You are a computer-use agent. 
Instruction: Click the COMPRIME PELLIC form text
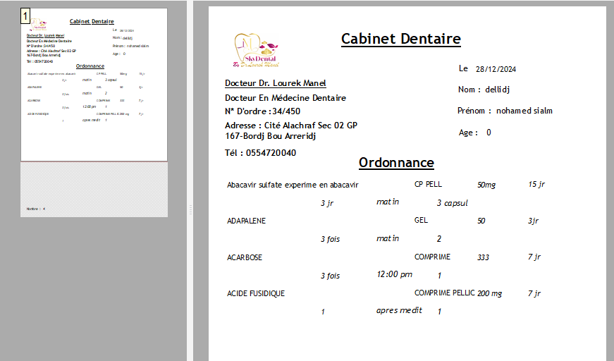(443, 293)
